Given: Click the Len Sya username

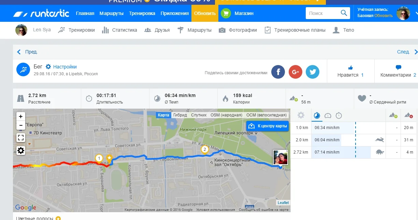Looking at the screenshot, I should [x=42, y=30].
